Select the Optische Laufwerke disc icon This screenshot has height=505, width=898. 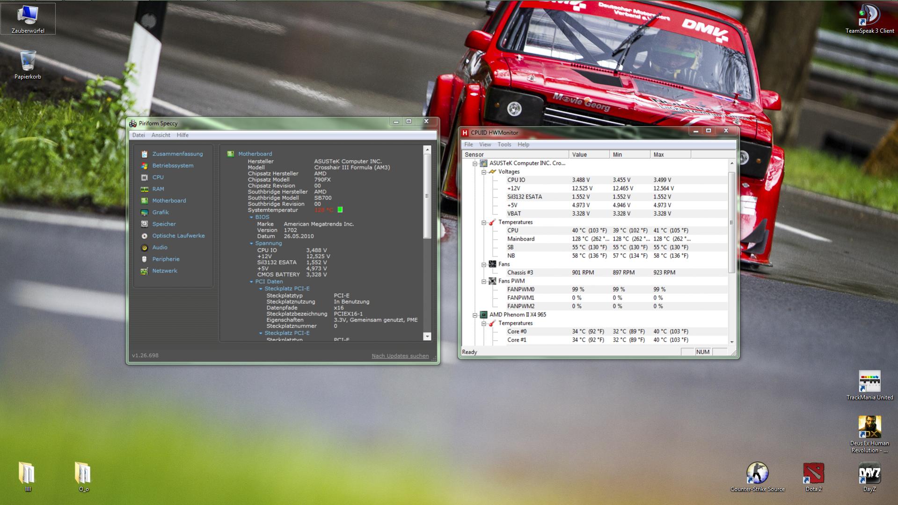(x=144, y=236)
